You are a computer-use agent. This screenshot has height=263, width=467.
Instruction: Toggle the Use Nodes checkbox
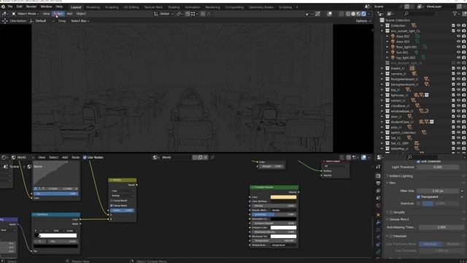click(x=85, y=157)
